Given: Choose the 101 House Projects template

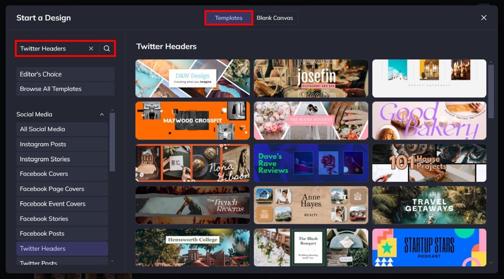Looking at the screenshot, I should (x=429, y=163).
